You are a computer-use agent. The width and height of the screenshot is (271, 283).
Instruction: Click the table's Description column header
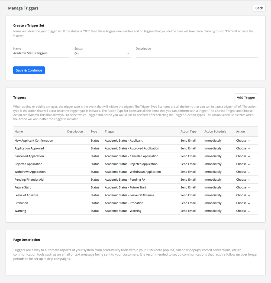click(75, 132)
